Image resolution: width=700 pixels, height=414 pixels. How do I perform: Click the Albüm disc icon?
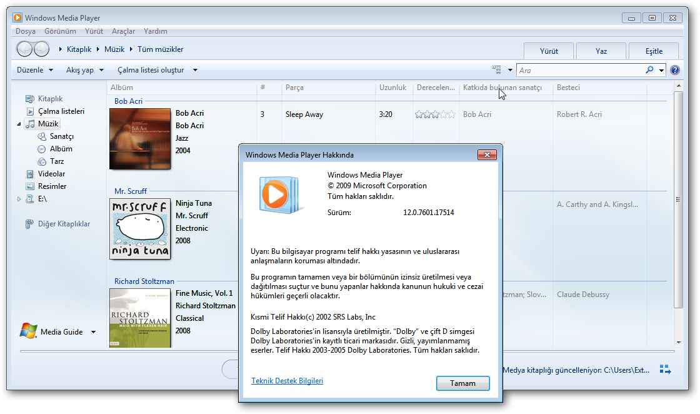(42, 149)
